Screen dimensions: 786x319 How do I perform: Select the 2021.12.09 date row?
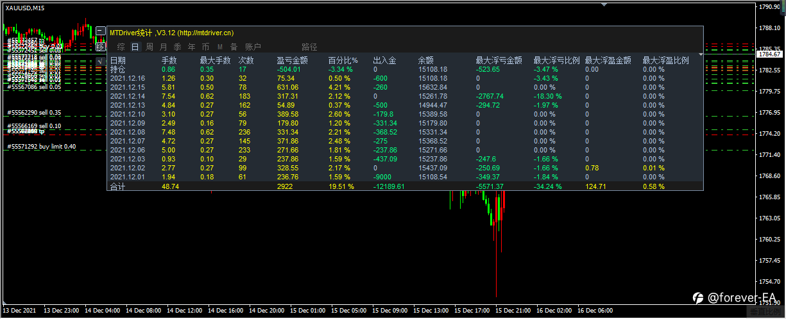pos(128,123)
